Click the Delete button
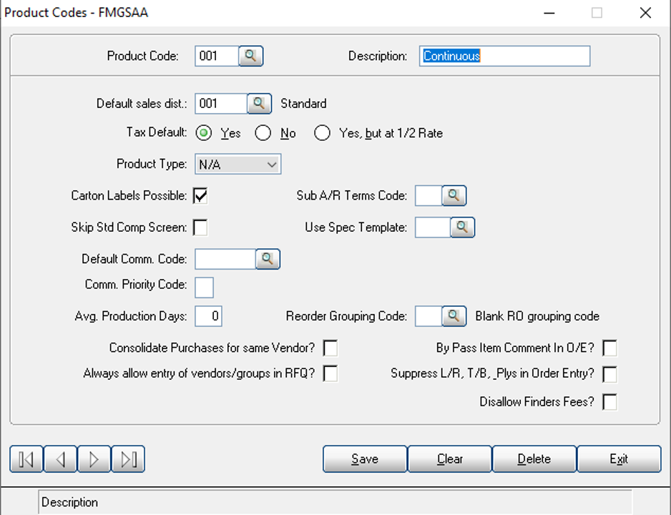 [534, 459]
